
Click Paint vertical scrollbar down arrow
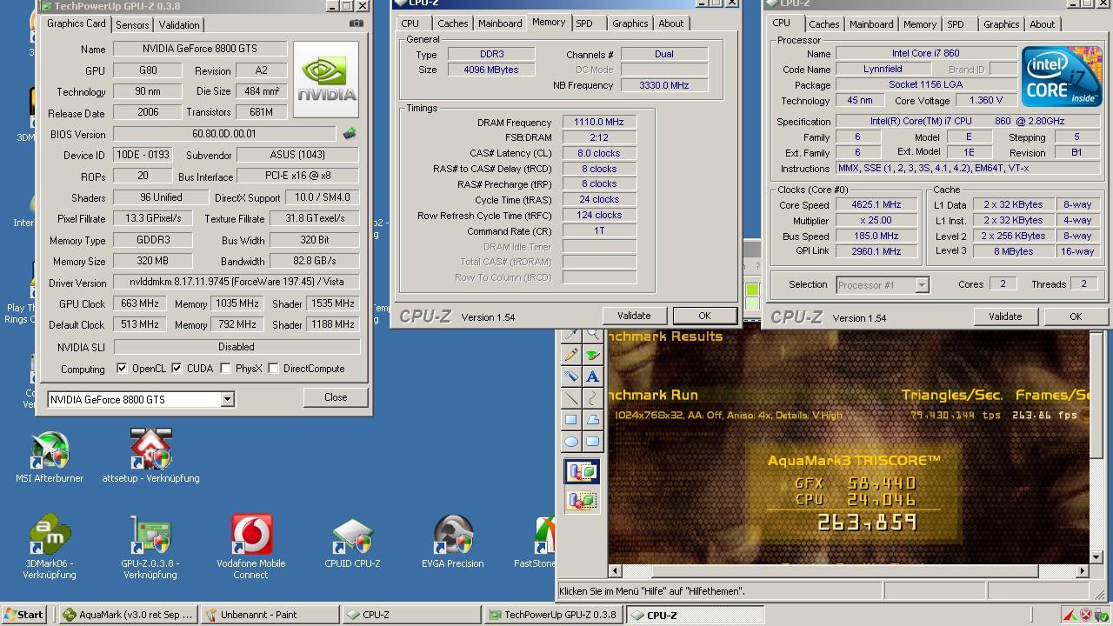click(1097, 556)
